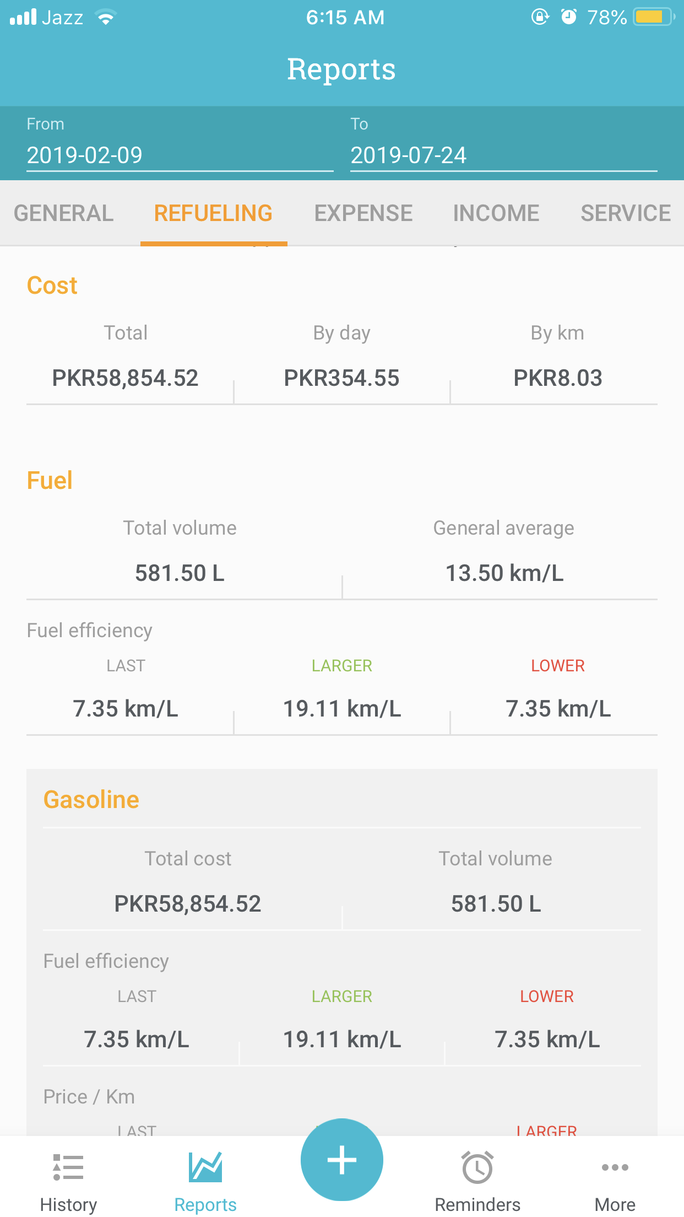
Task: Tap the LARGER 19.11 km/L fuel efficiency
Action: [x=342, y=709]
